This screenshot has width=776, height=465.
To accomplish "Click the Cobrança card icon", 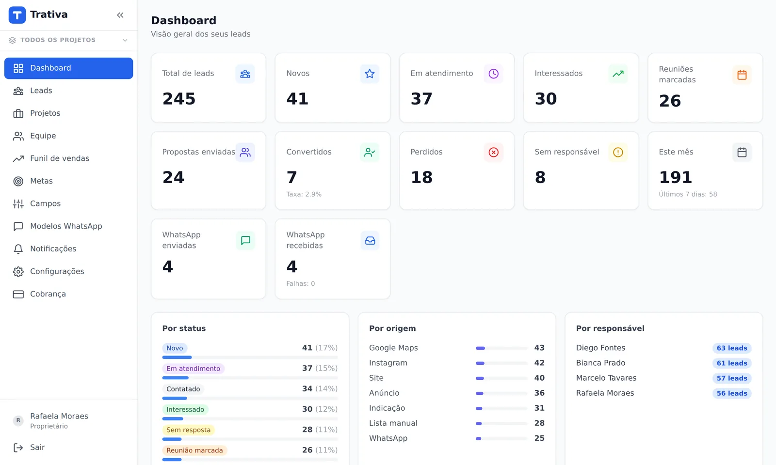I will click(x=18, y=294).
